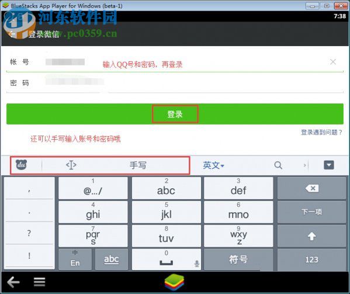The height and width of the screenshot is (294, 350).
Task: Tap the cursor move tool icon
Action: point(71,165)
